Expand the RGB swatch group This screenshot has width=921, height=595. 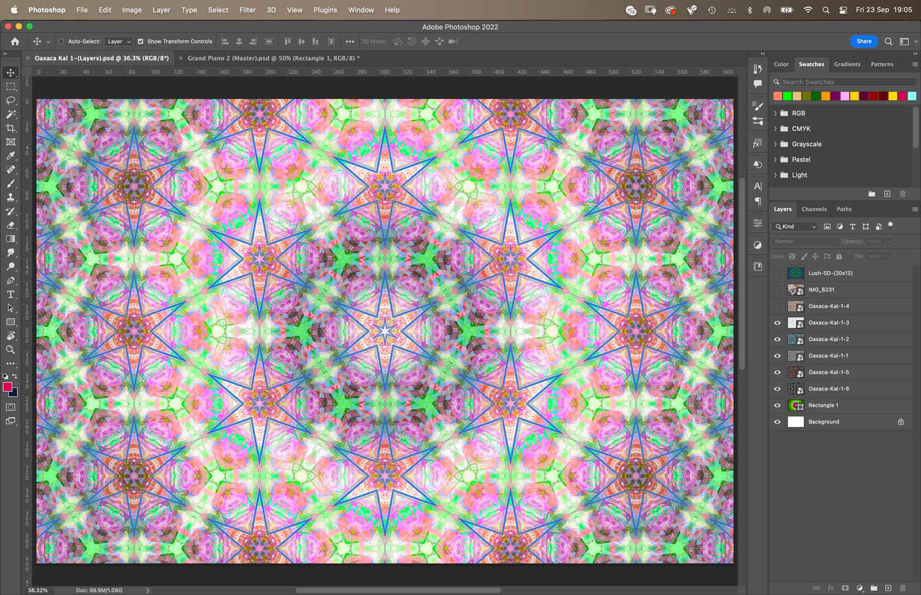click(775, 113)
